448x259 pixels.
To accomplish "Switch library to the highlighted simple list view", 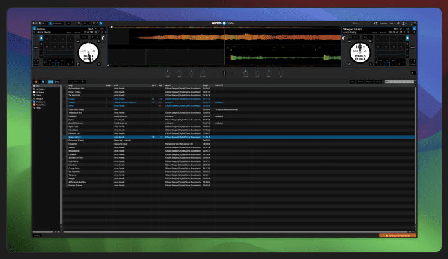I will pyautogui.click(x=51, y=82).
